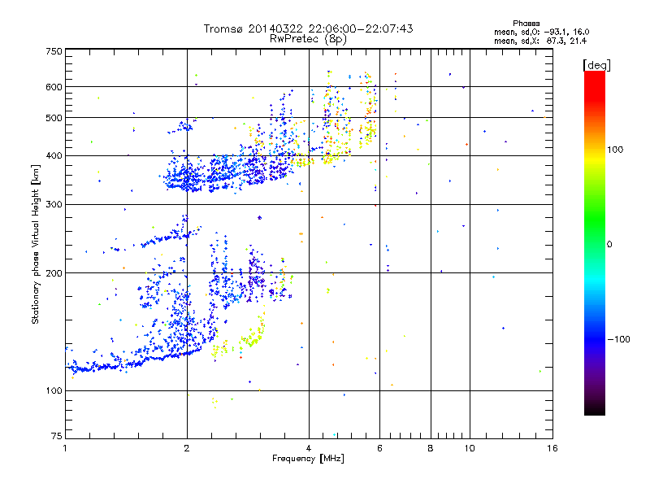
Task: Select the "mean, sd,X: 87.3, 21.4" line
Action: pyautogui.click(x=540, y=41)
